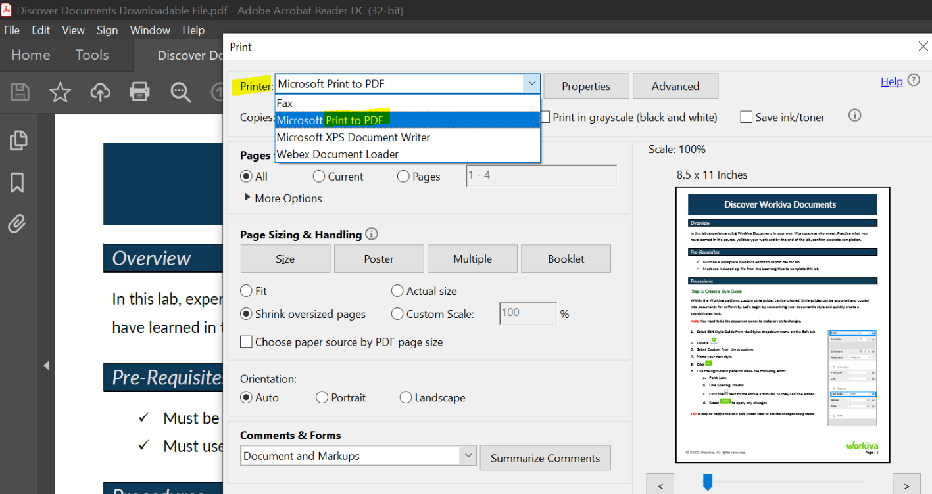Click the Help link in Print dialog
Image resolution: width=932 pixels, height=494 pixels.
(x=891, y=81)
